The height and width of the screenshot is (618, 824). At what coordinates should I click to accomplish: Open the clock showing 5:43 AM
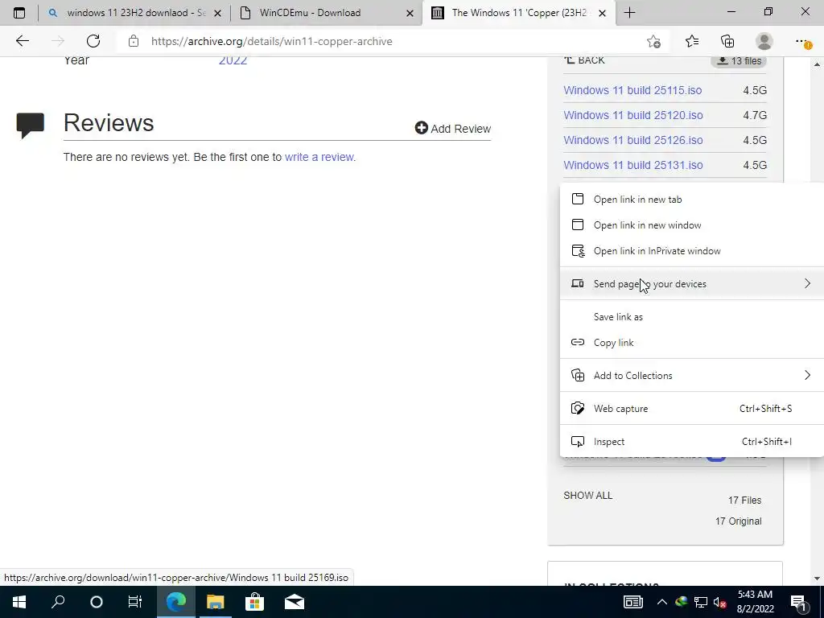tap(755, 602)
